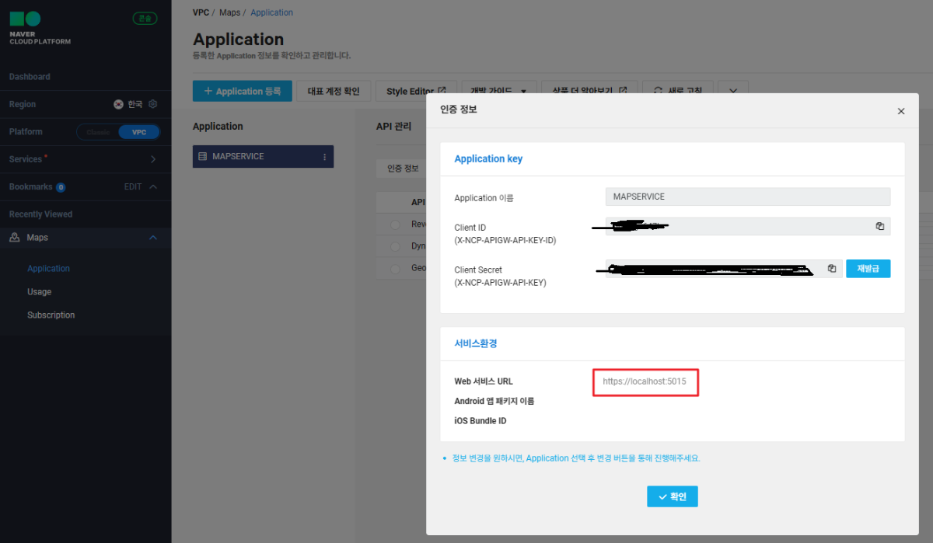Open Usage page under Maps

pos(40,292)
